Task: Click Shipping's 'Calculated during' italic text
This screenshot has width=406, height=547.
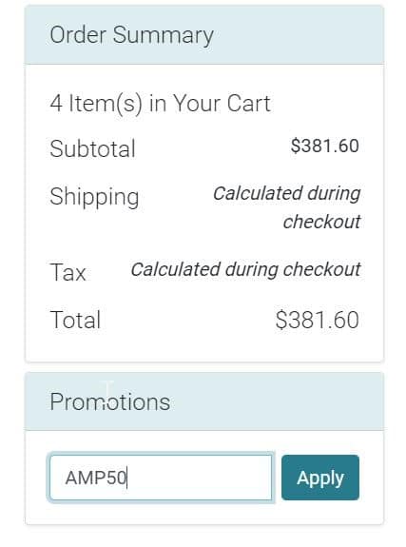Action: [287, 194]
